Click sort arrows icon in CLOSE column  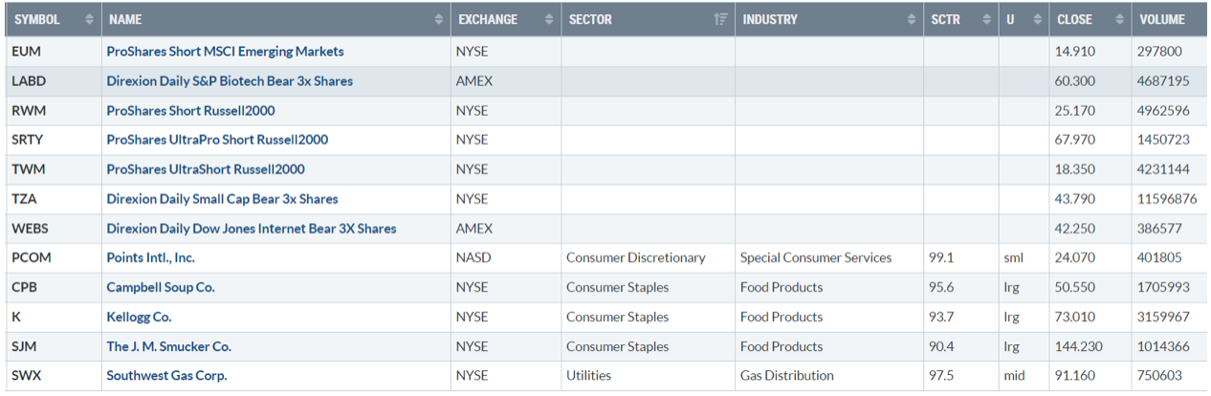1117,19
